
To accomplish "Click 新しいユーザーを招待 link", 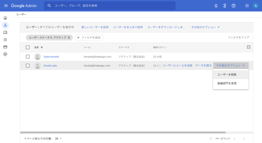I will pos(95,27).
